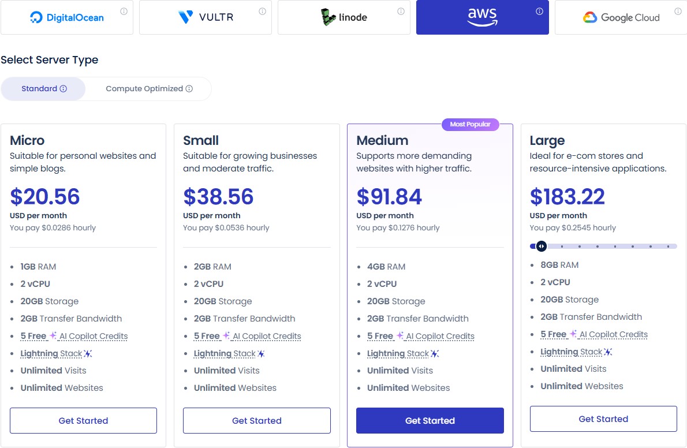
Task: Switch to the Google Cloud provider tab
Action: coord(621,17)
